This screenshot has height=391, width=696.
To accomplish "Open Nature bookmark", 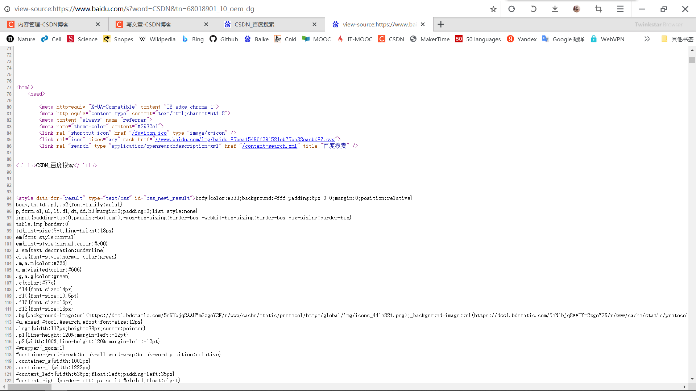I will click(21, 39).
